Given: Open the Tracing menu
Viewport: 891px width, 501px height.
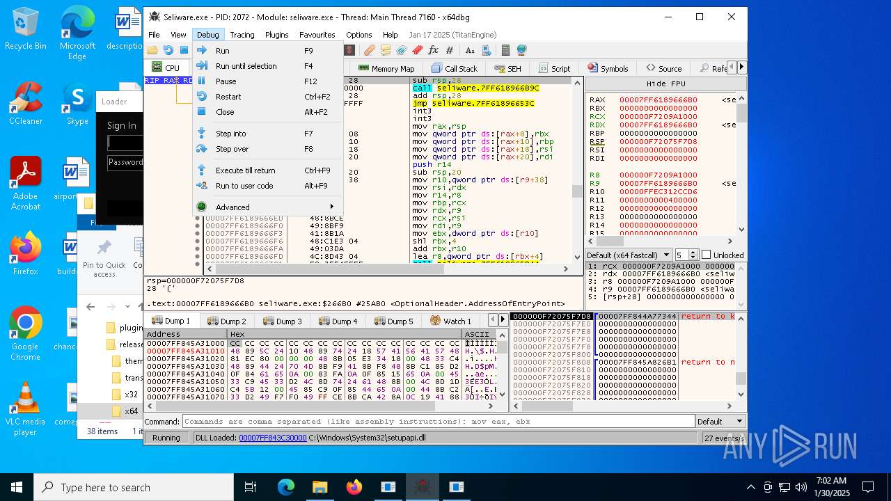Looking at the screenshot, I should point(242,35).
